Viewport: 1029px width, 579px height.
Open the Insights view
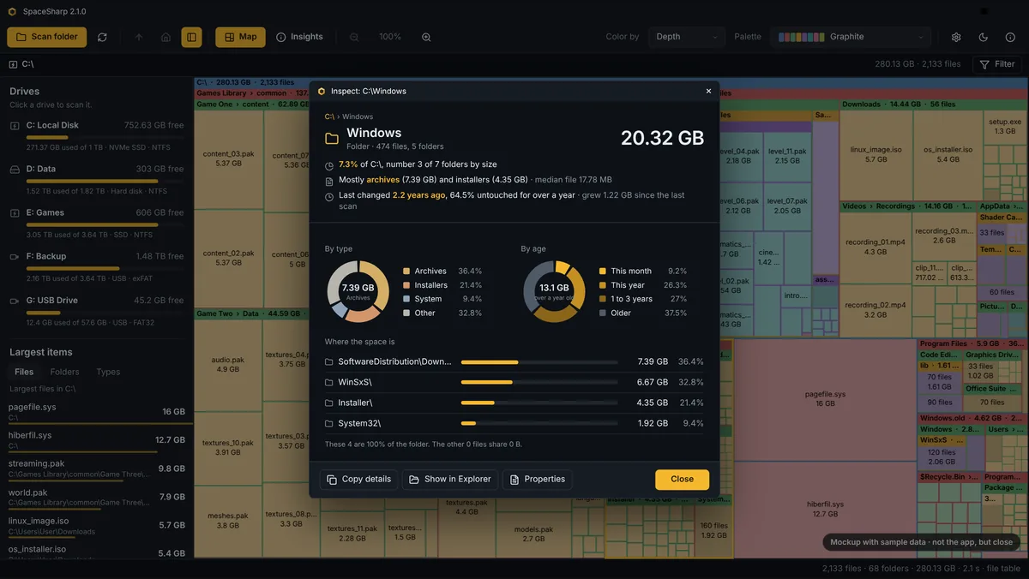click(299, 37)
